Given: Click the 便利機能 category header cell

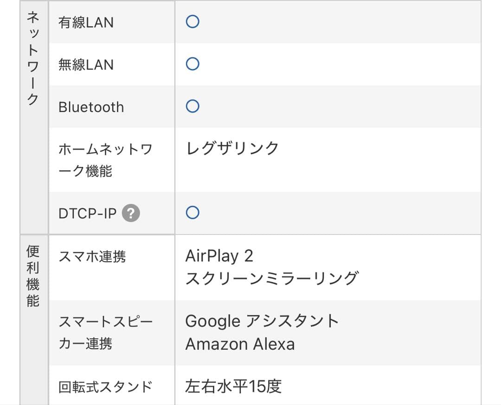Looking at the screenshot, I should (33, 276).
